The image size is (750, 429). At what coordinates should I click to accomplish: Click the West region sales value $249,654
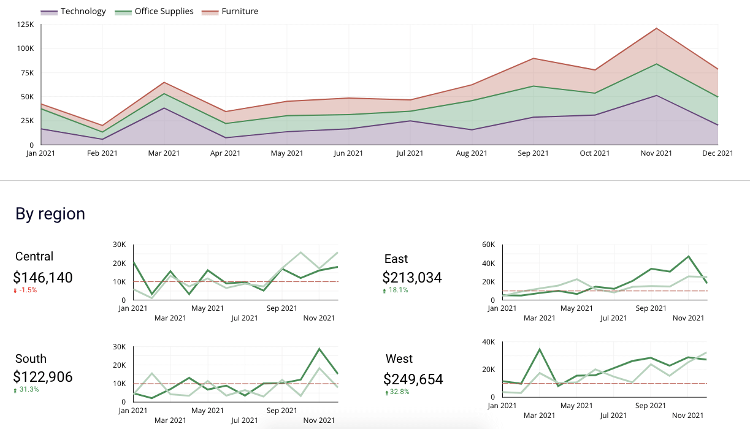[413, 379]
